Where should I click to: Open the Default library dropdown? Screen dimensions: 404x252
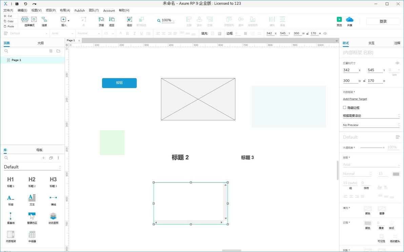click(x=32, y=167)
